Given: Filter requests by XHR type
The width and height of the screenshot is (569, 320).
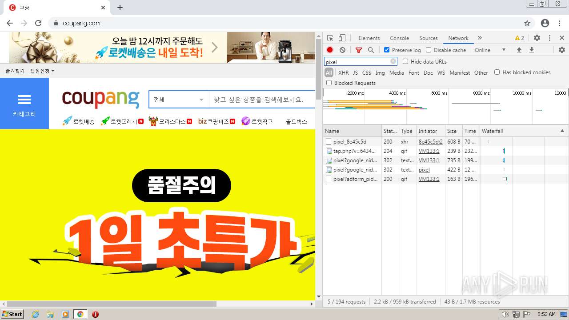Looking at the screenshot, I should (344, 73).
